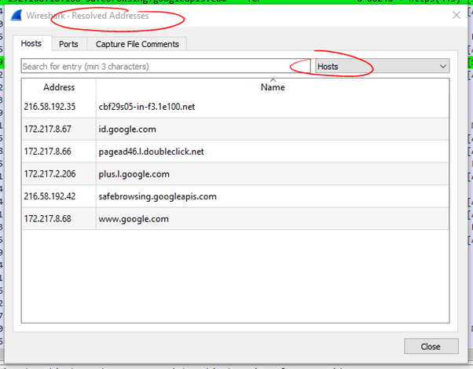Select the Hosts tab
This screenshot has width=473, height=369.
[31, 43]
